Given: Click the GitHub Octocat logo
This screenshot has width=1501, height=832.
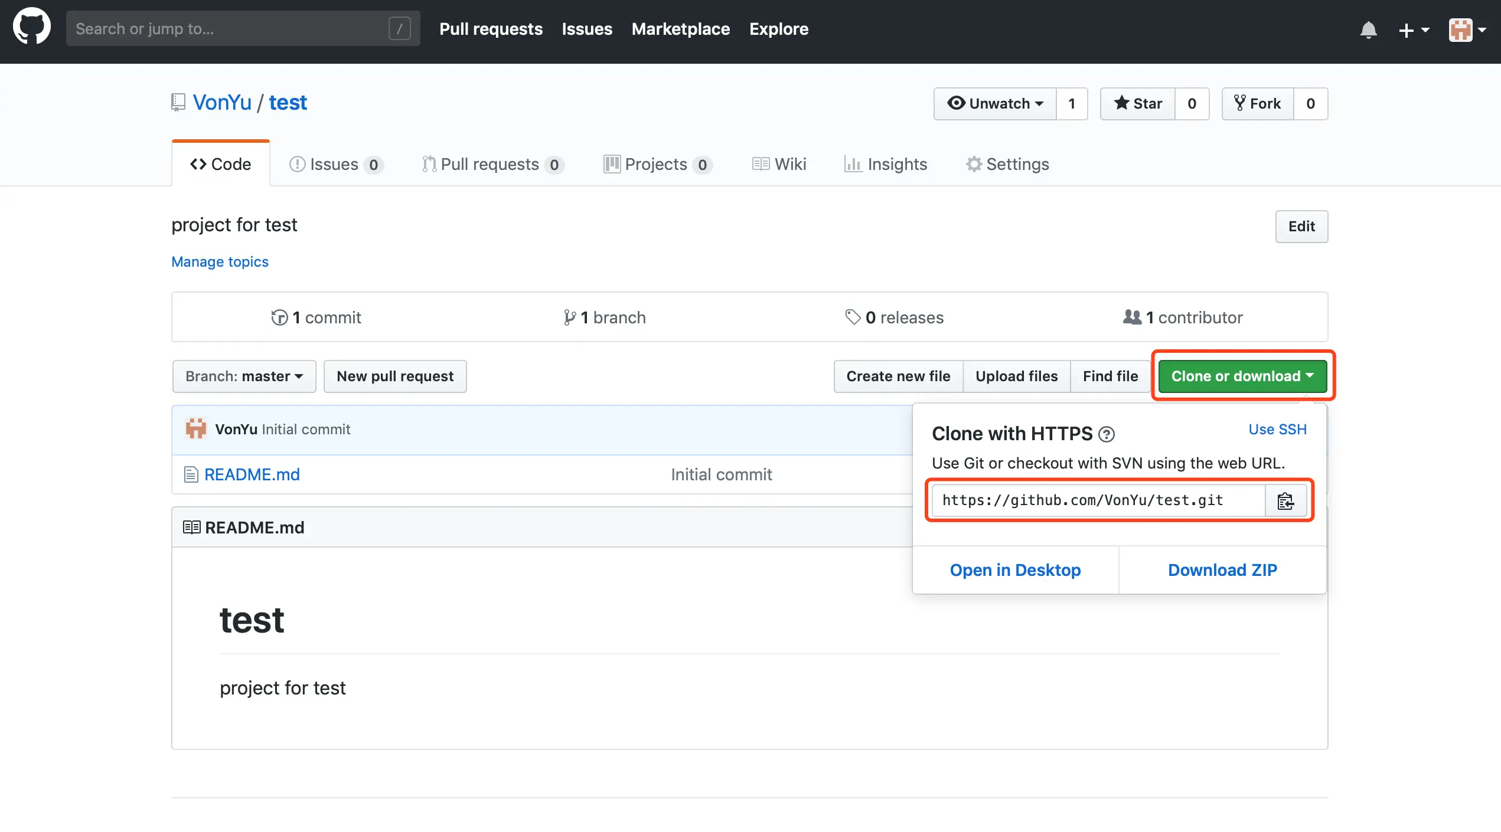Looking at the screenshot, I should click(x=32, y=27).
